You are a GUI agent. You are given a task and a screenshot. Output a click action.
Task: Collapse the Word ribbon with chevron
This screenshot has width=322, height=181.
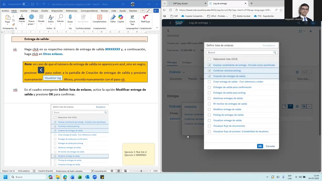point(157,28)
